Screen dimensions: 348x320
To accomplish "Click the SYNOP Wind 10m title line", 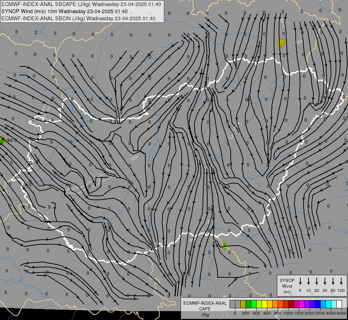I will 65,11.
